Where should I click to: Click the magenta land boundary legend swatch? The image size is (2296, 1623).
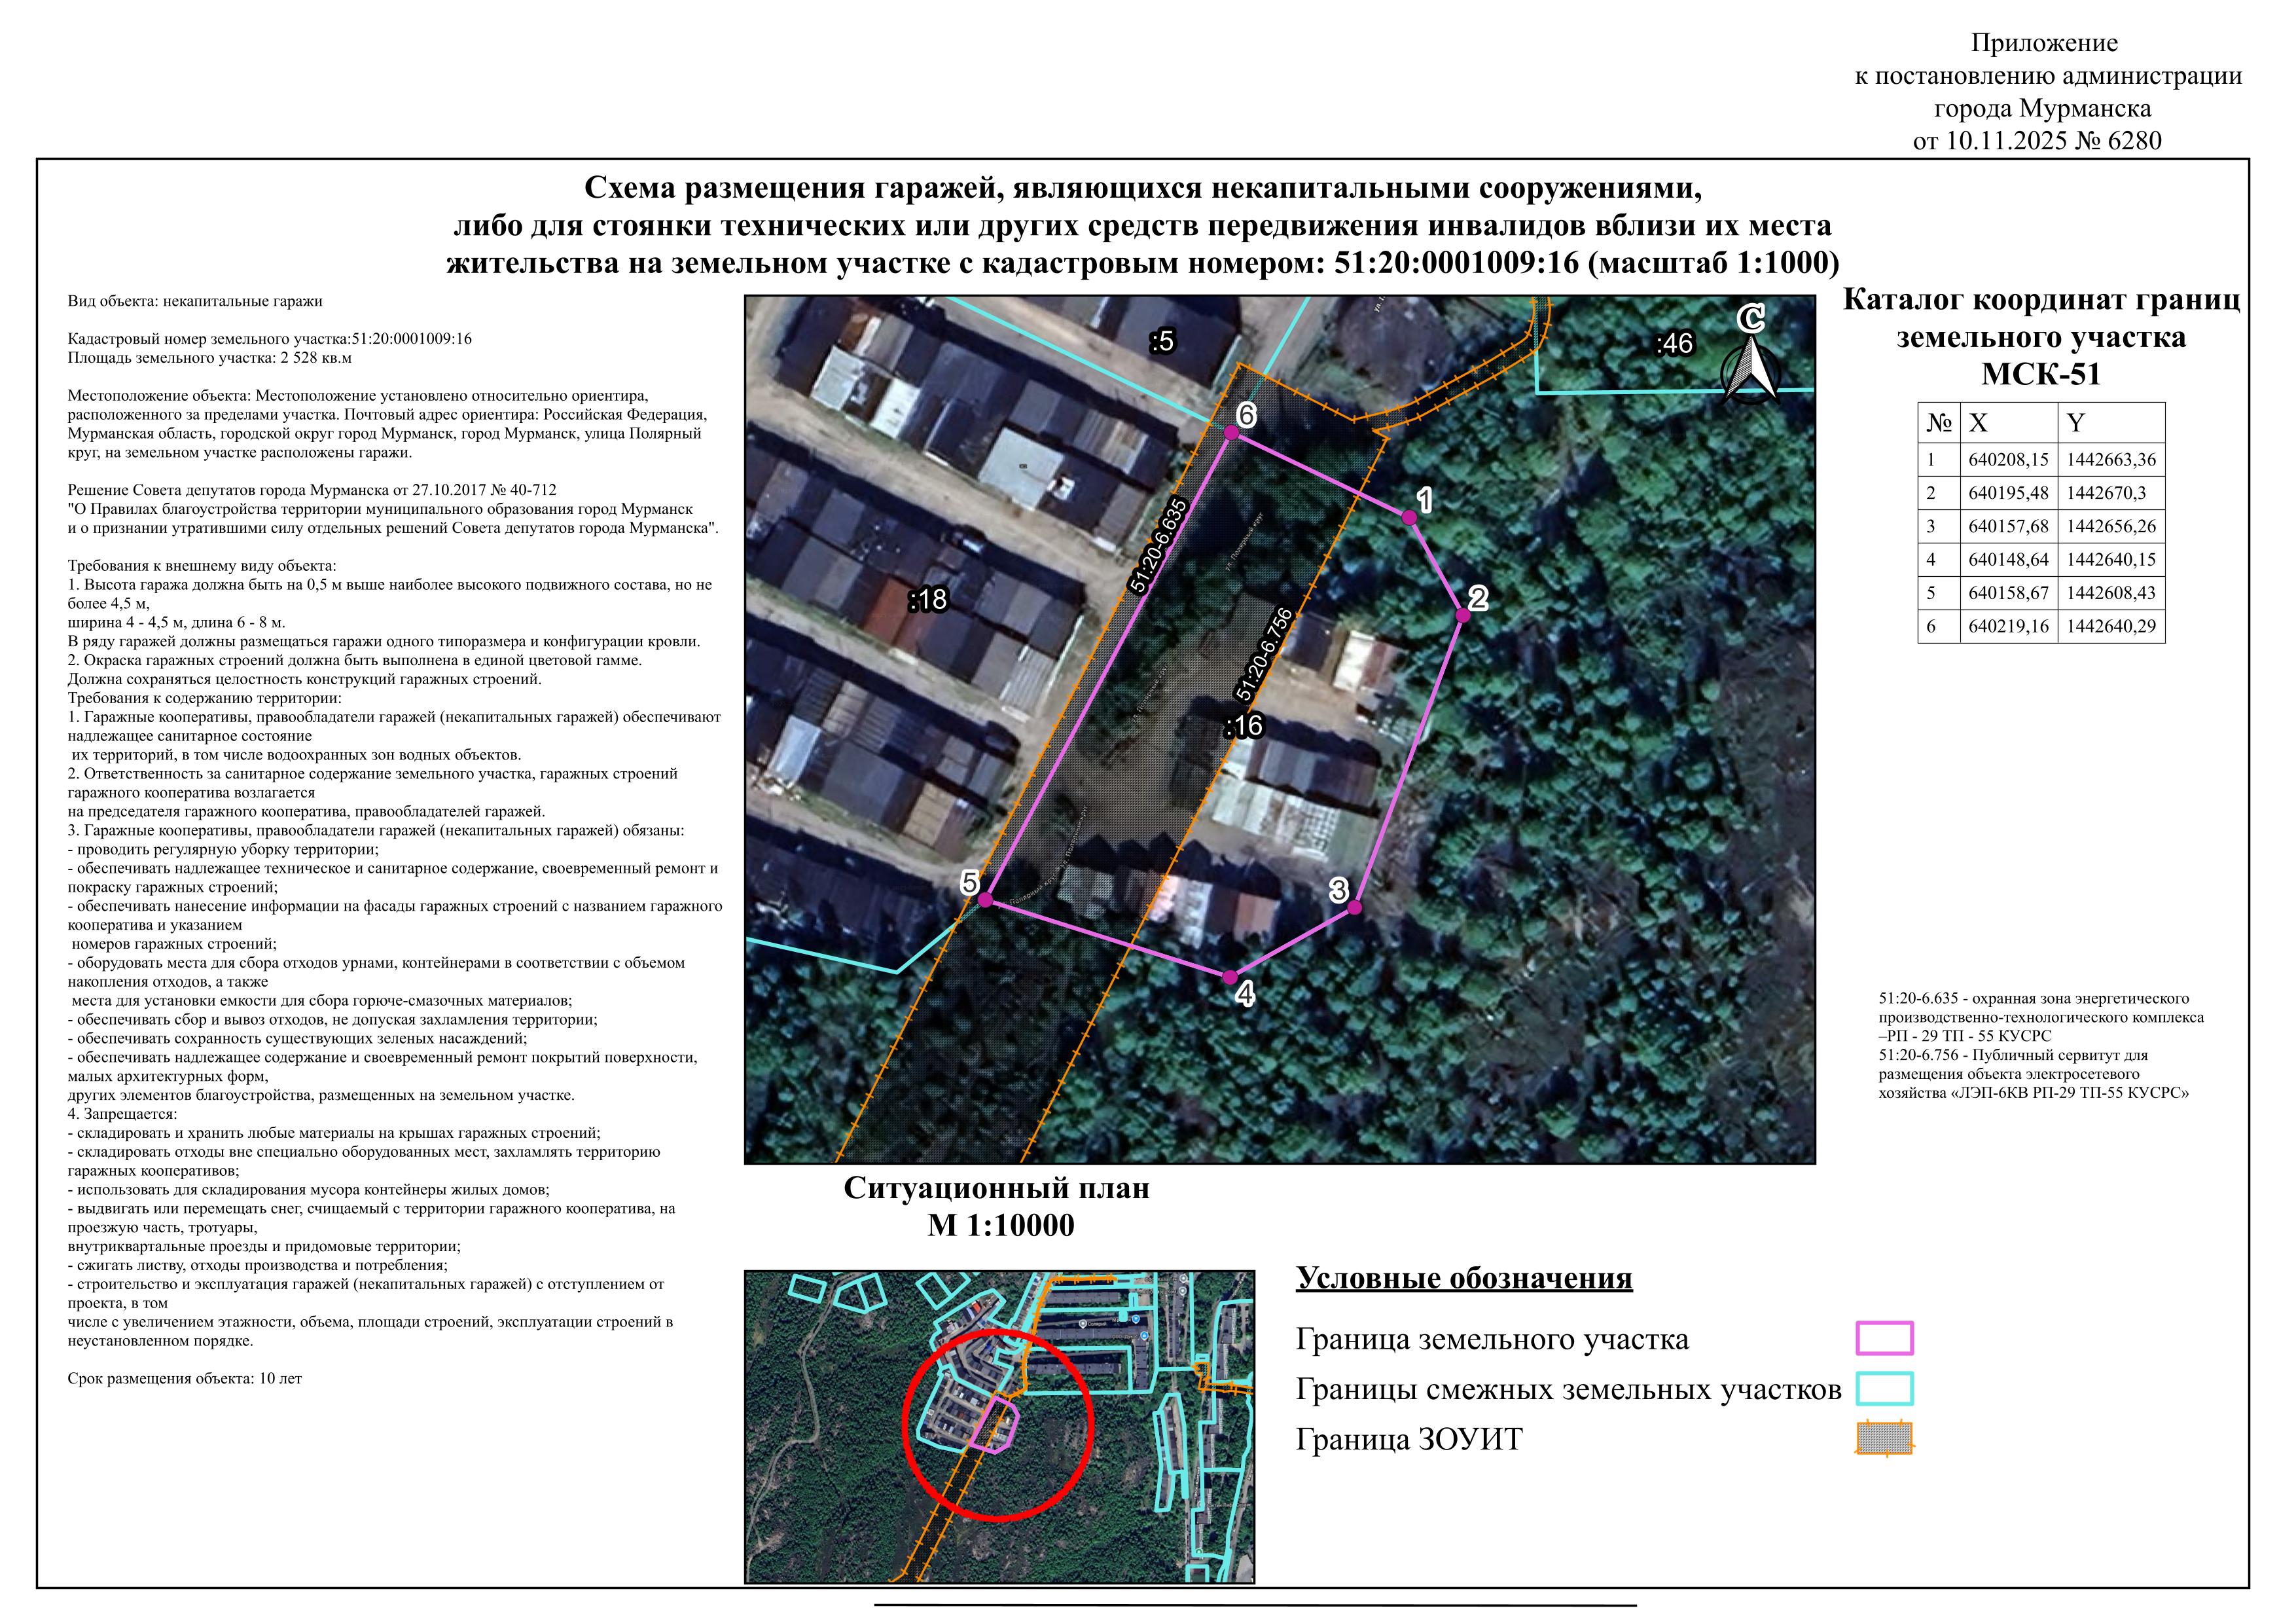(1884, 1338)
